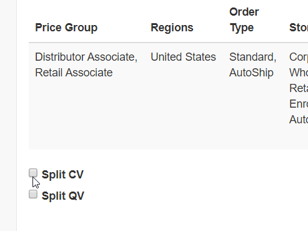Click Standard in the Order Type cell

tap(252, 57)
